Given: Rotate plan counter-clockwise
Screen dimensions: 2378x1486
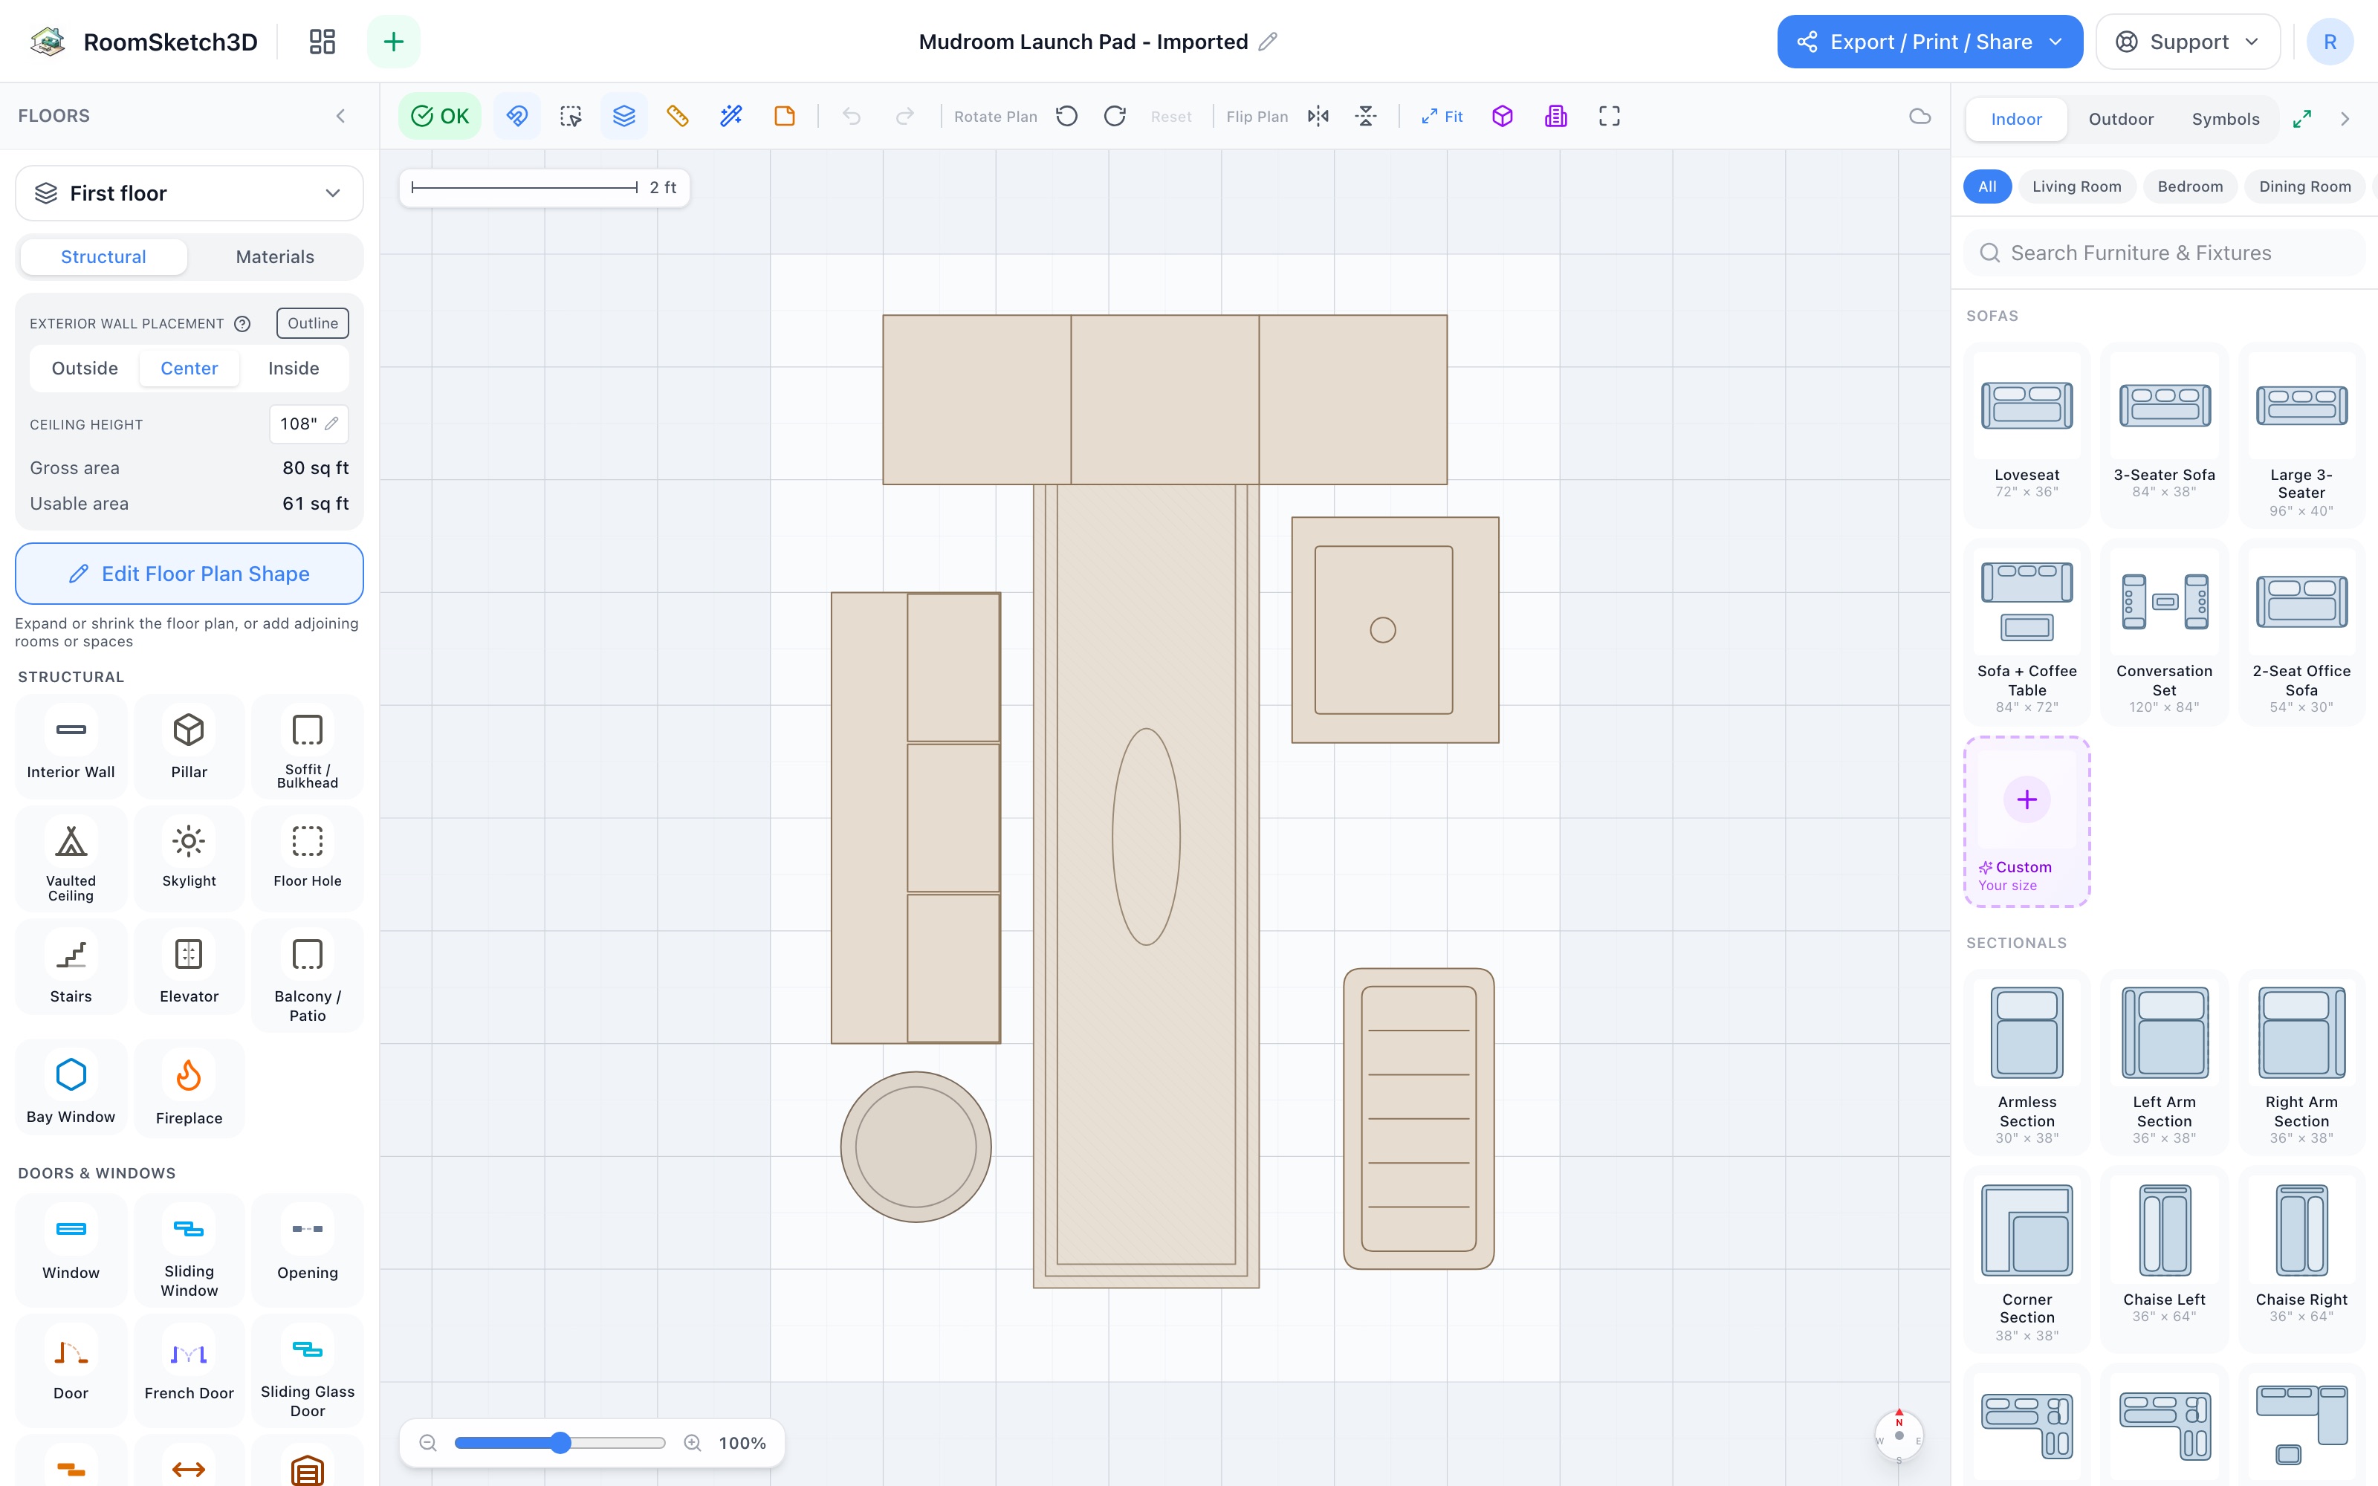Looking at the screenshot, I should (x=1067, y=116).
